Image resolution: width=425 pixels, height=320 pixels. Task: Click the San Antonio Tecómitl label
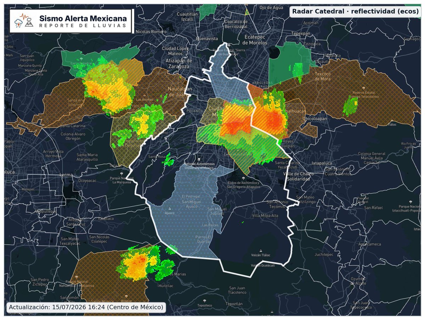[x=278, y=204]
